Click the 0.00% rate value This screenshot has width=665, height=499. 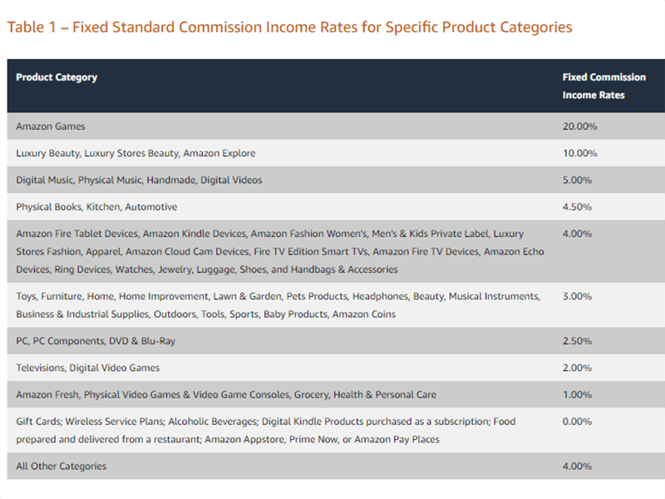pos(577,422)
